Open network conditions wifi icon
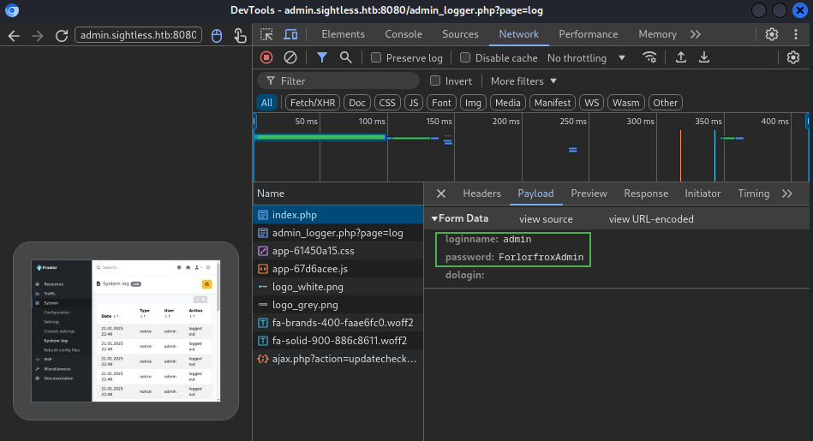This screenshot has height=441, width=813. click(x=649, y=57)
